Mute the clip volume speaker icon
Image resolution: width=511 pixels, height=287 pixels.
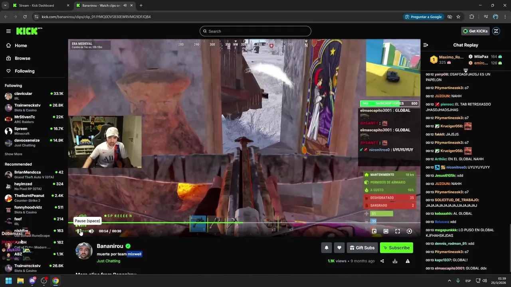tap(91, 231)
